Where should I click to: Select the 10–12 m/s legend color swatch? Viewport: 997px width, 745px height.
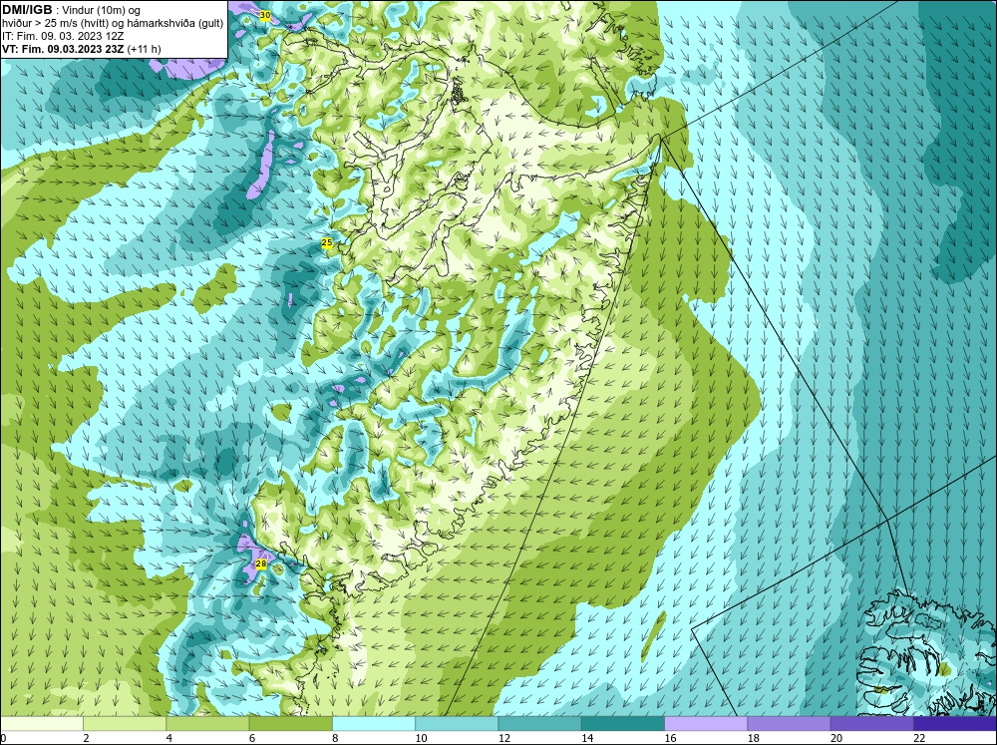click(x=457, y=723)
